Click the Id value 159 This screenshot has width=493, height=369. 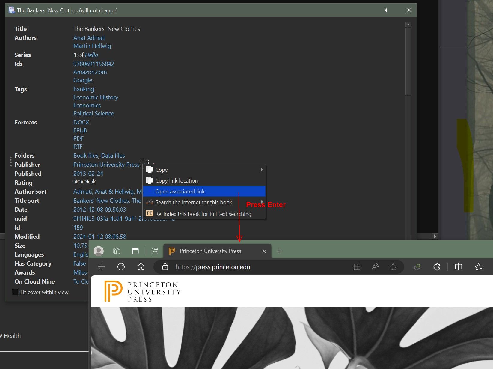78,228
